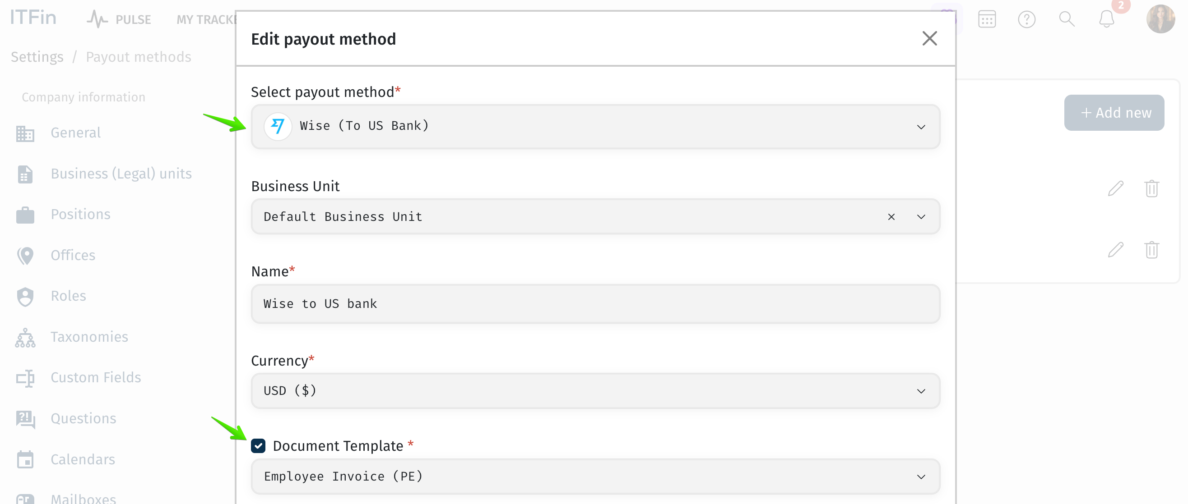Click into the Name text field
This screenshot has height=504, width=1188.
click(x=595, y=303)
